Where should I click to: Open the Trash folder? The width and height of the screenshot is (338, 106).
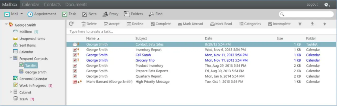[23, 99]
